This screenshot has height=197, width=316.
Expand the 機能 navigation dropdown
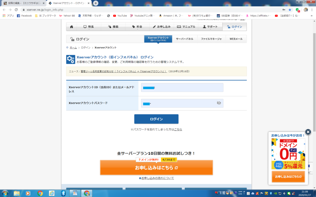113,27
